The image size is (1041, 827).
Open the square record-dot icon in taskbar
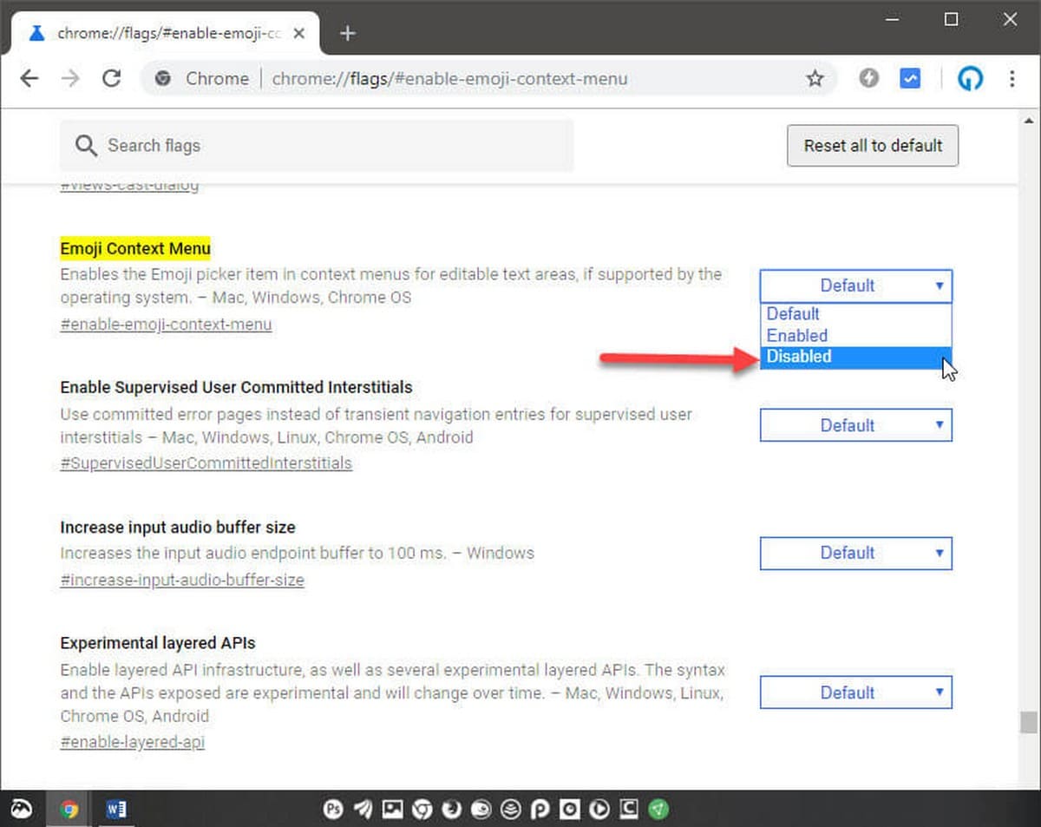[570, 810]
